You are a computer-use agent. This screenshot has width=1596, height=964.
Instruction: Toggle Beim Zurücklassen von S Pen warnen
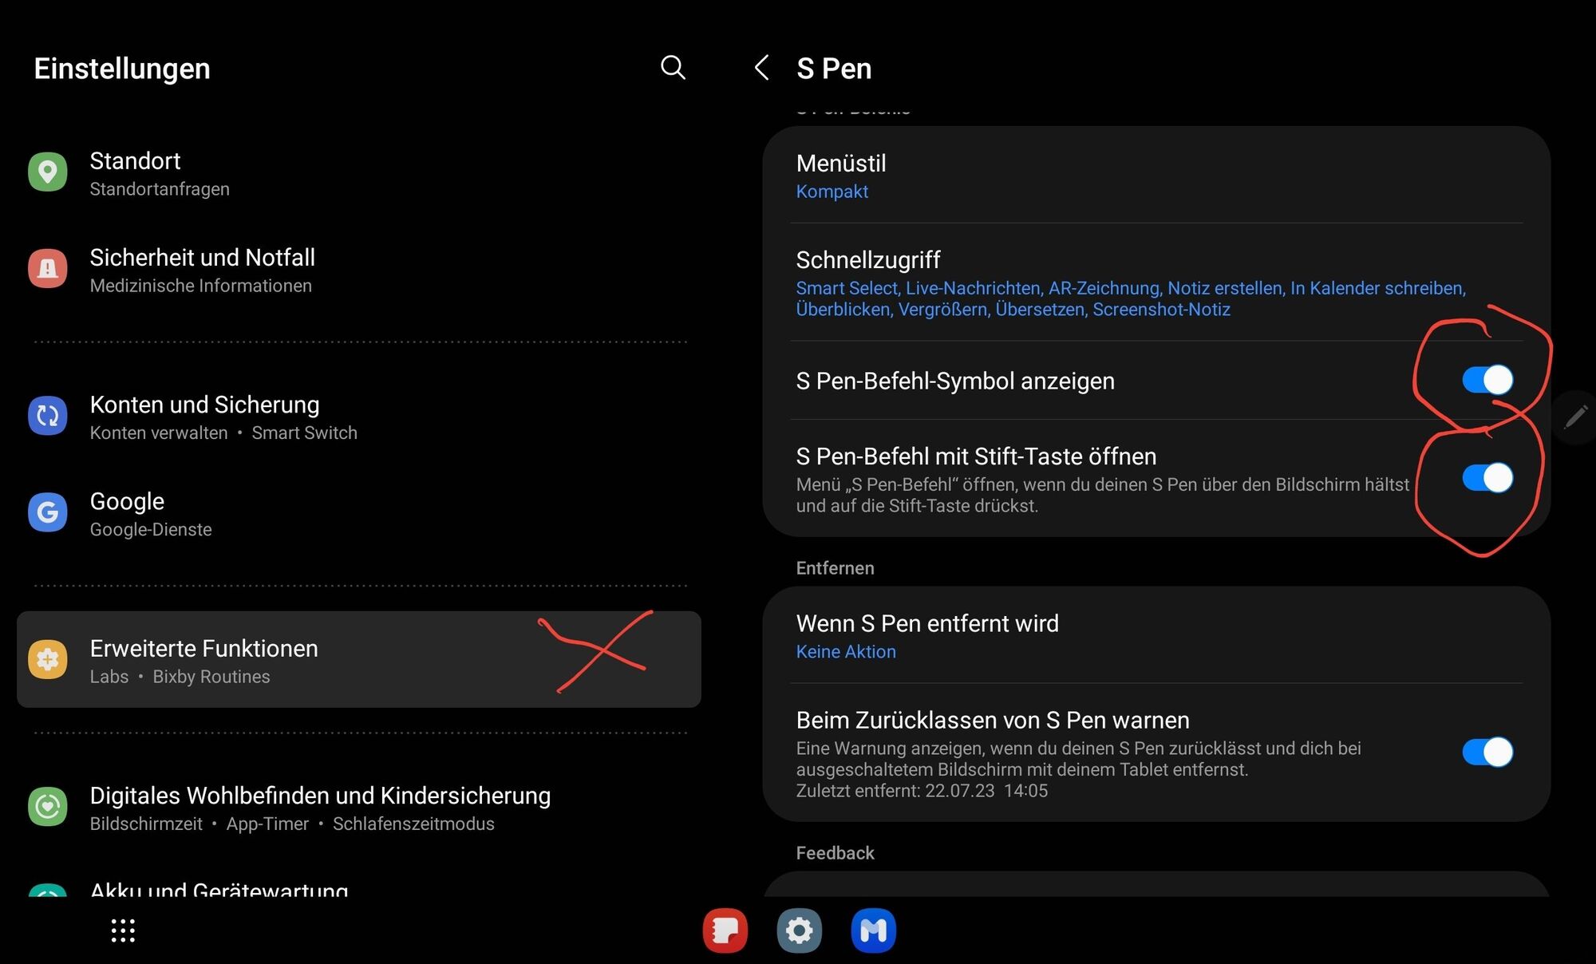(1487, 752)
